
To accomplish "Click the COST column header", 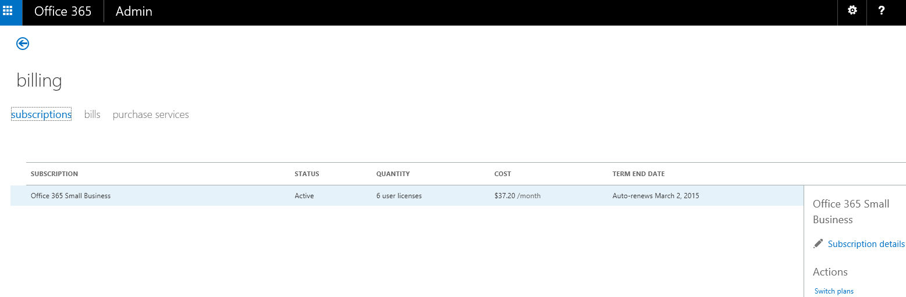I will (503, 174).
